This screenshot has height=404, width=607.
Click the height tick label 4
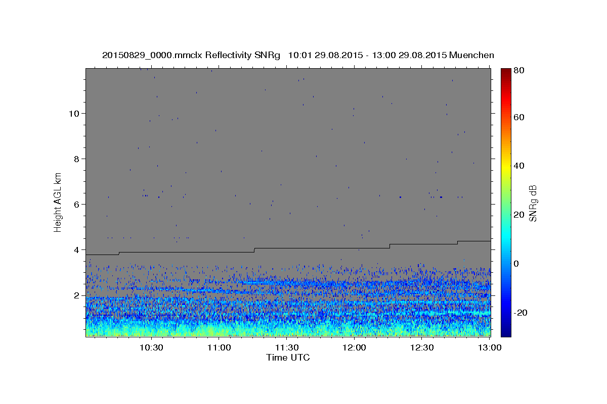point(76,249)
